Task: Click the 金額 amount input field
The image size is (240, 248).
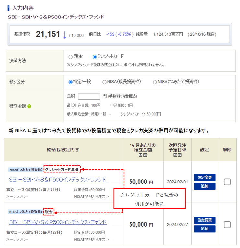Action: pos(89,96)
